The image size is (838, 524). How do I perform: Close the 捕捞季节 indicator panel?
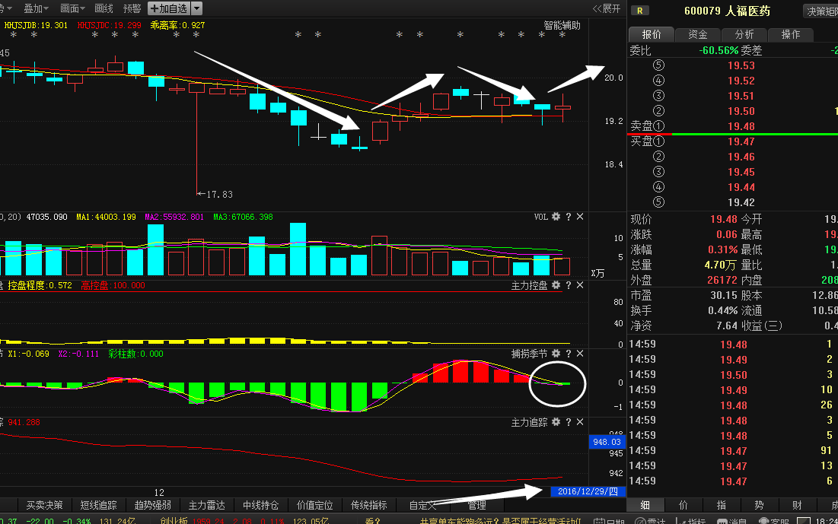[580, 354]
